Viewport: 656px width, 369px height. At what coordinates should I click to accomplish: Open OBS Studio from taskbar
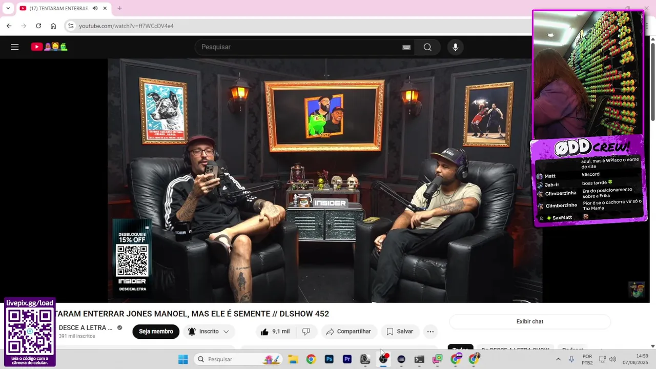pos(383,359)
